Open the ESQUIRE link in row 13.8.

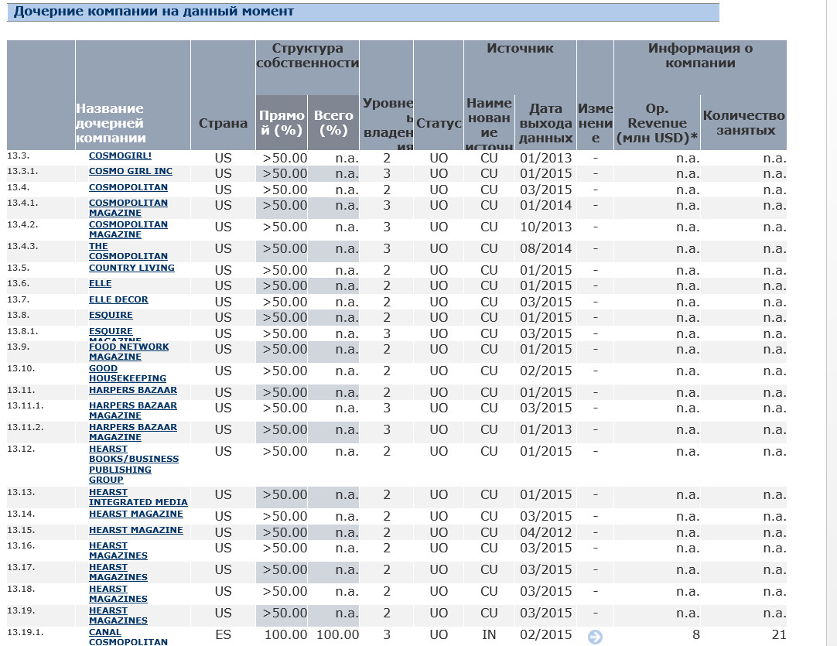pyautogui.click(x=111, y=315)
